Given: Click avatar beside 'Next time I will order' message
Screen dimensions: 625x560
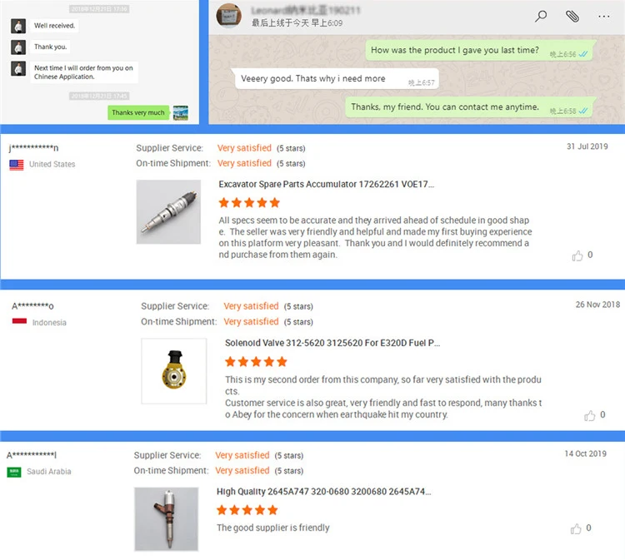Looking at the screenshot, I should [18, 68].
